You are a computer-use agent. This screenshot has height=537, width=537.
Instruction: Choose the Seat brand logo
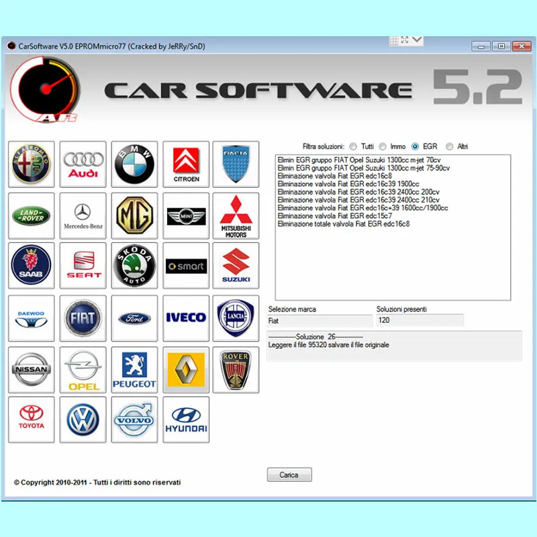[83, 265]
